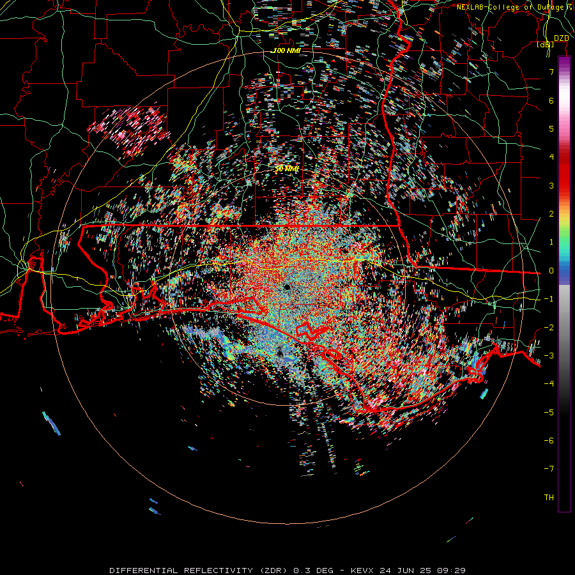Select the "-5" scale tick label
The image size is (575, 575).
(549, 413)
